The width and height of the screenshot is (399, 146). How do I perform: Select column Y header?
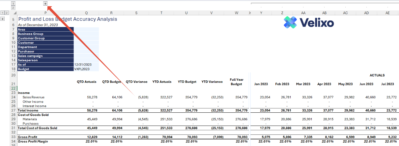261,13
